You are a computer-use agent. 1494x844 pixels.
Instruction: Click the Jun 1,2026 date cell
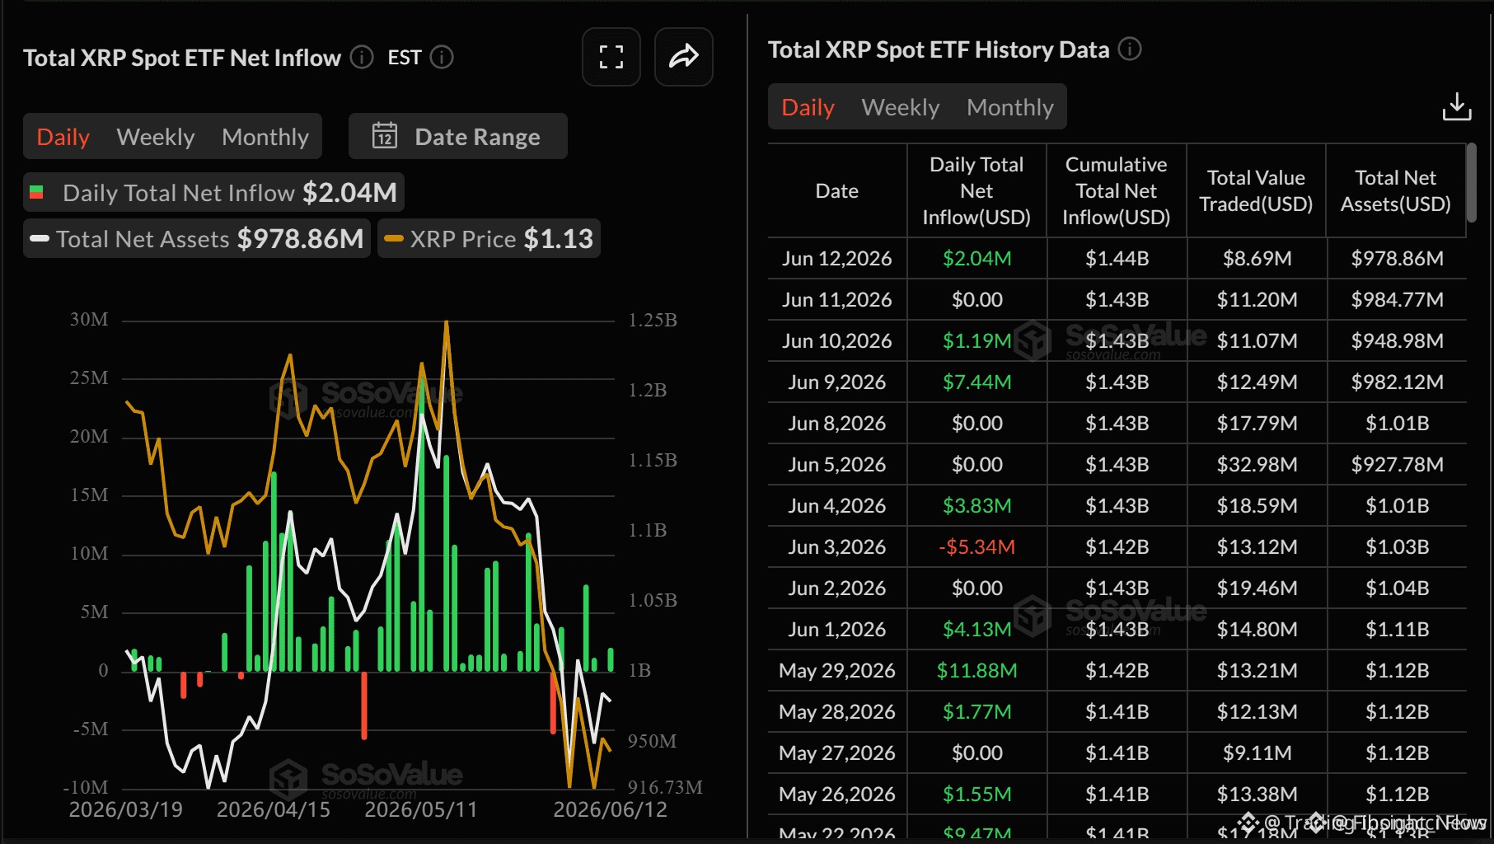pyautogui.click(x=837, y=630)
